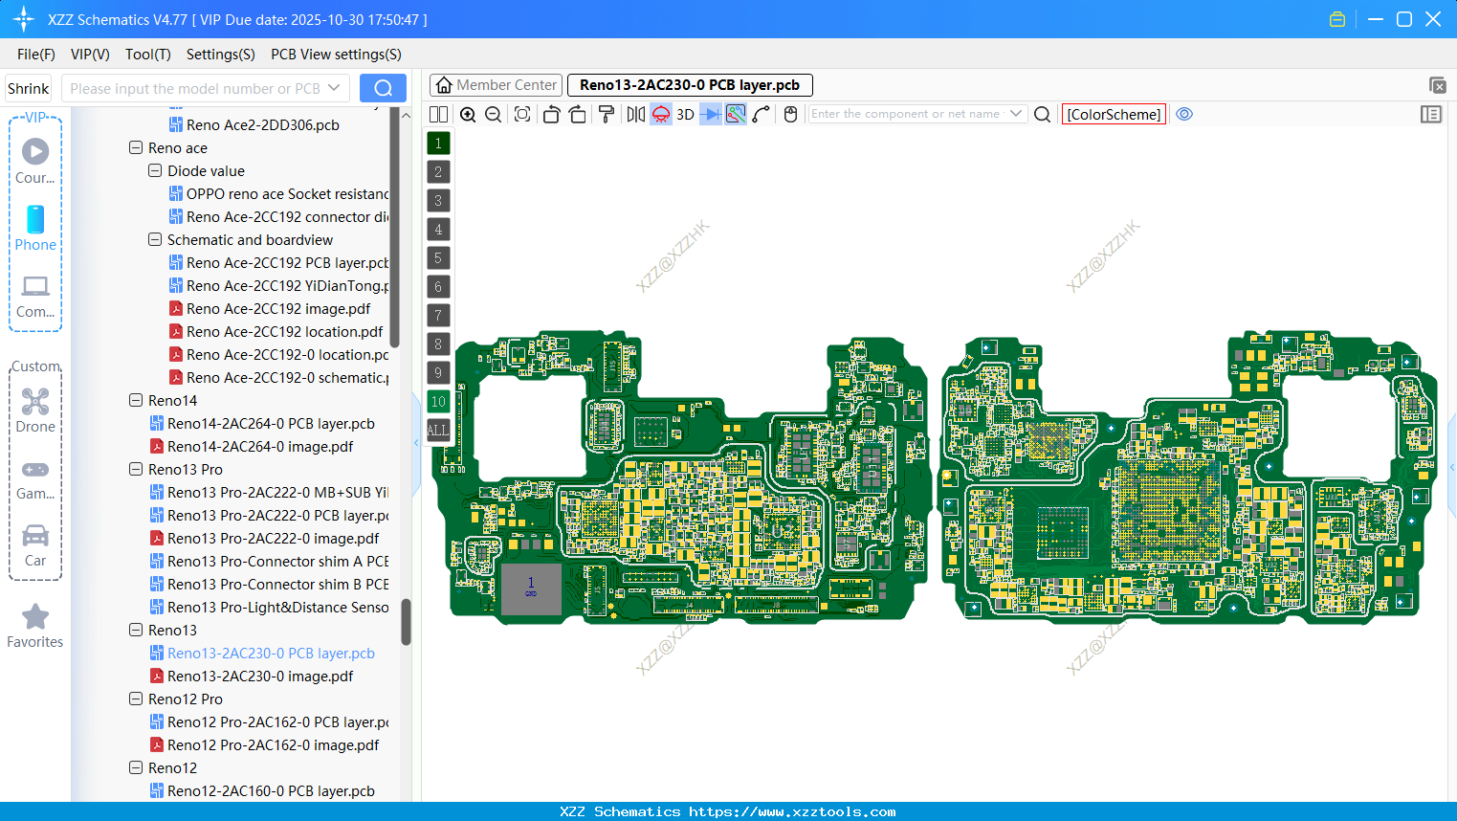Viewport: 1457px width, 821px height.
Task: Enable the ALL layers view
Action: [x=438, y=430]
